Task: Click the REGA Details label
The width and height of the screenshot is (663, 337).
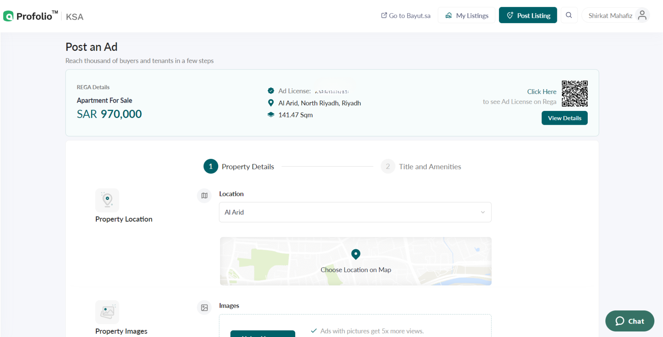Action: (93, 87)
